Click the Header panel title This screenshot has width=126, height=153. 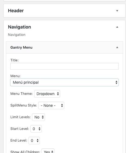(16, 11)
